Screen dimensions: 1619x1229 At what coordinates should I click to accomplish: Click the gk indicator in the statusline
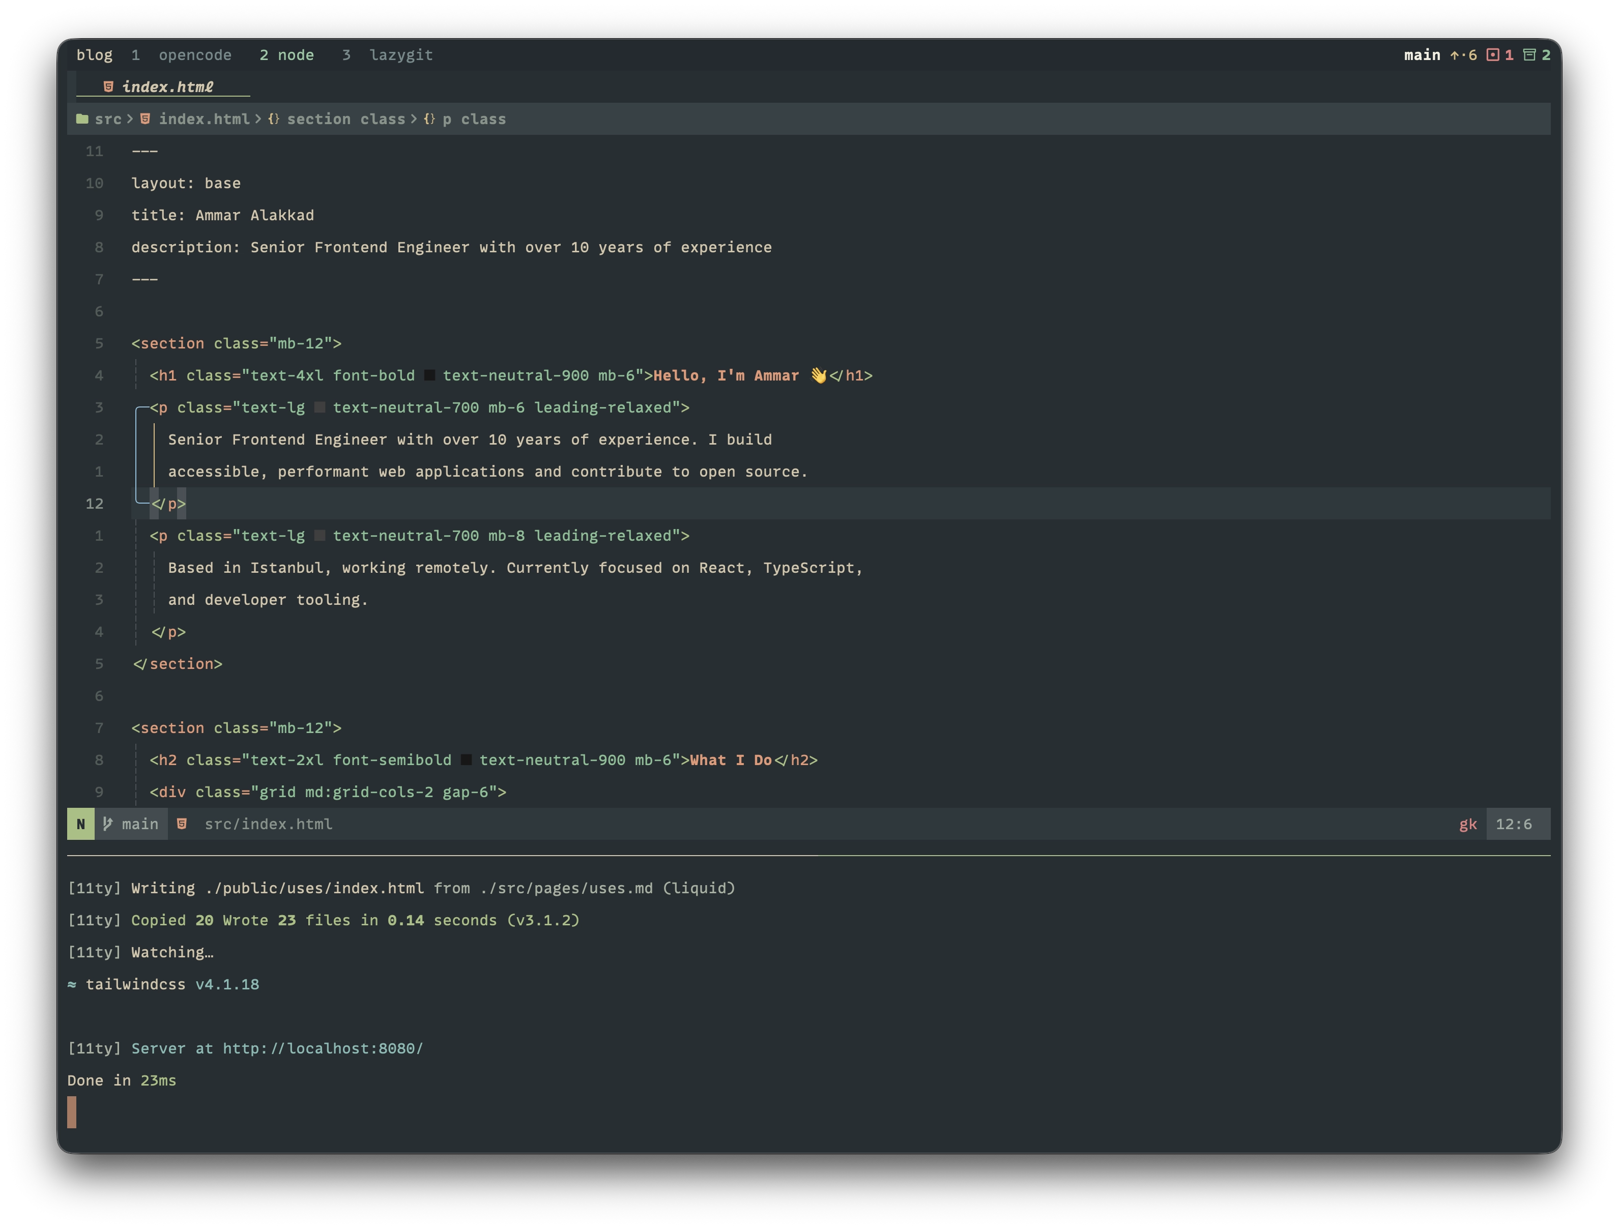tap(1468, 824)
